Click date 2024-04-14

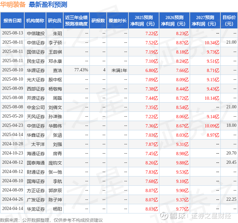[12, 208]
